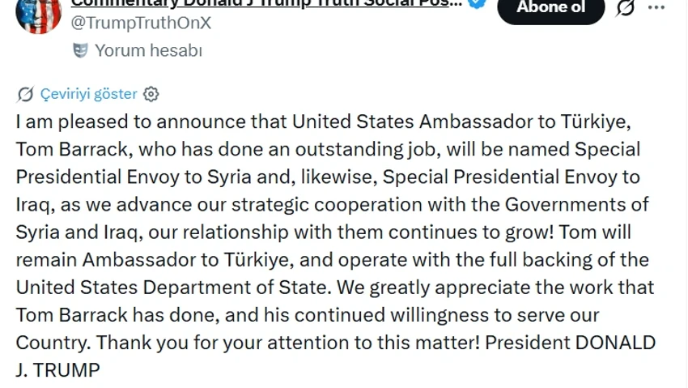
Task: Open translation settings gear icon
Action: 151,94
